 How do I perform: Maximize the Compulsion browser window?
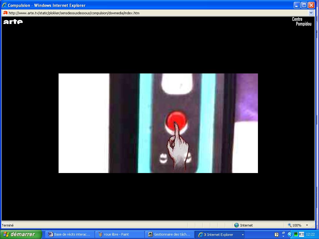tap(304, 5)
